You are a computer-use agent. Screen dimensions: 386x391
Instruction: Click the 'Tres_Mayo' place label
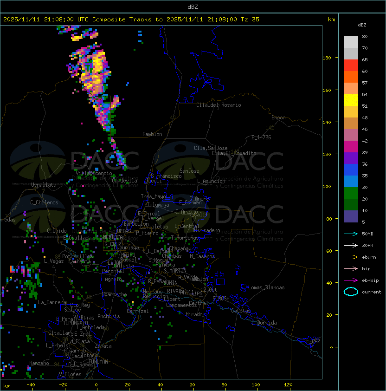click(x=153, y=196)
